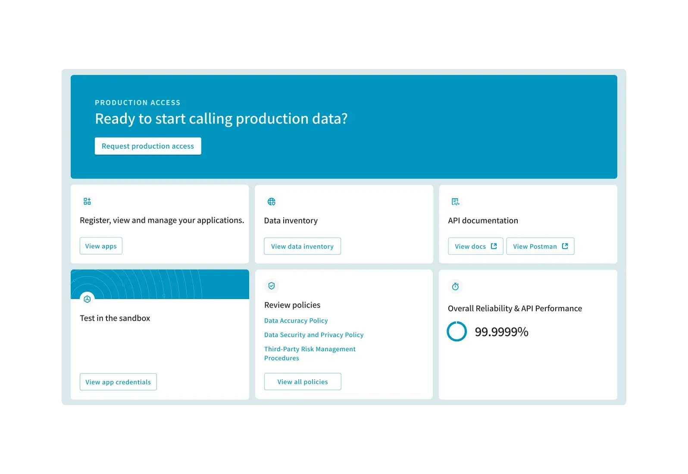Click the Data inventory globe icon
This screenshot has height=474, width=688.
click(272, 202)
